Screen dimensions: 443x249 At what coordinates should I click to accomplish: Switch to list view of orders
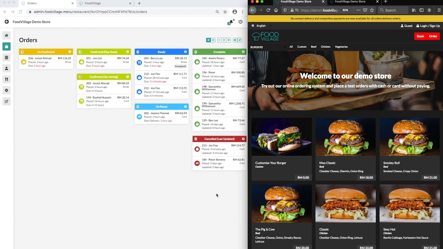click(213, 40)
